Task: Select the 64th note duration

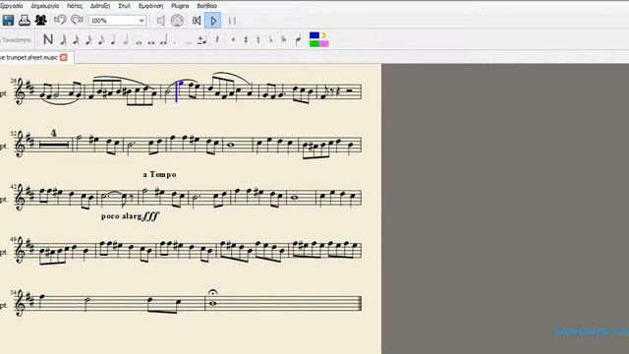Action: 63,39
